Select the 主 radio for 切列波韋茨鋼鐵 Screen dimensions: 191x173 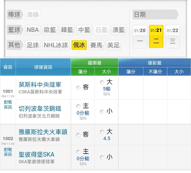point(78,106)
